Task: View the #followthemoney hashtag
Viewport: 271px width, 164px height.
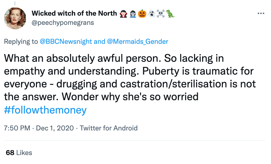Action: pos(45,110)
